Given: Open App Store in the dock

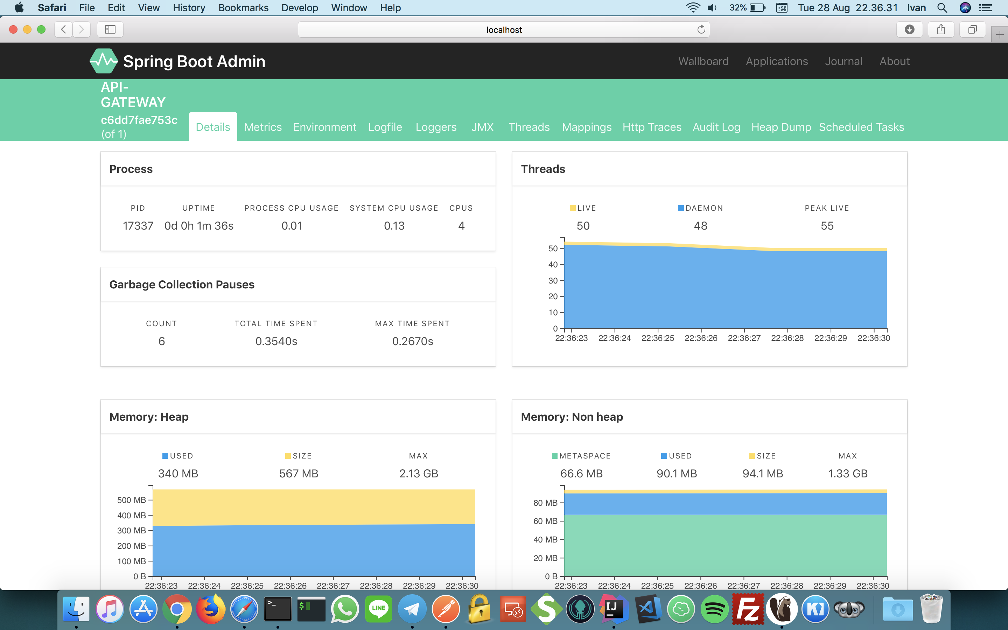Looking at the screenshot, I should tap(143, 609).
